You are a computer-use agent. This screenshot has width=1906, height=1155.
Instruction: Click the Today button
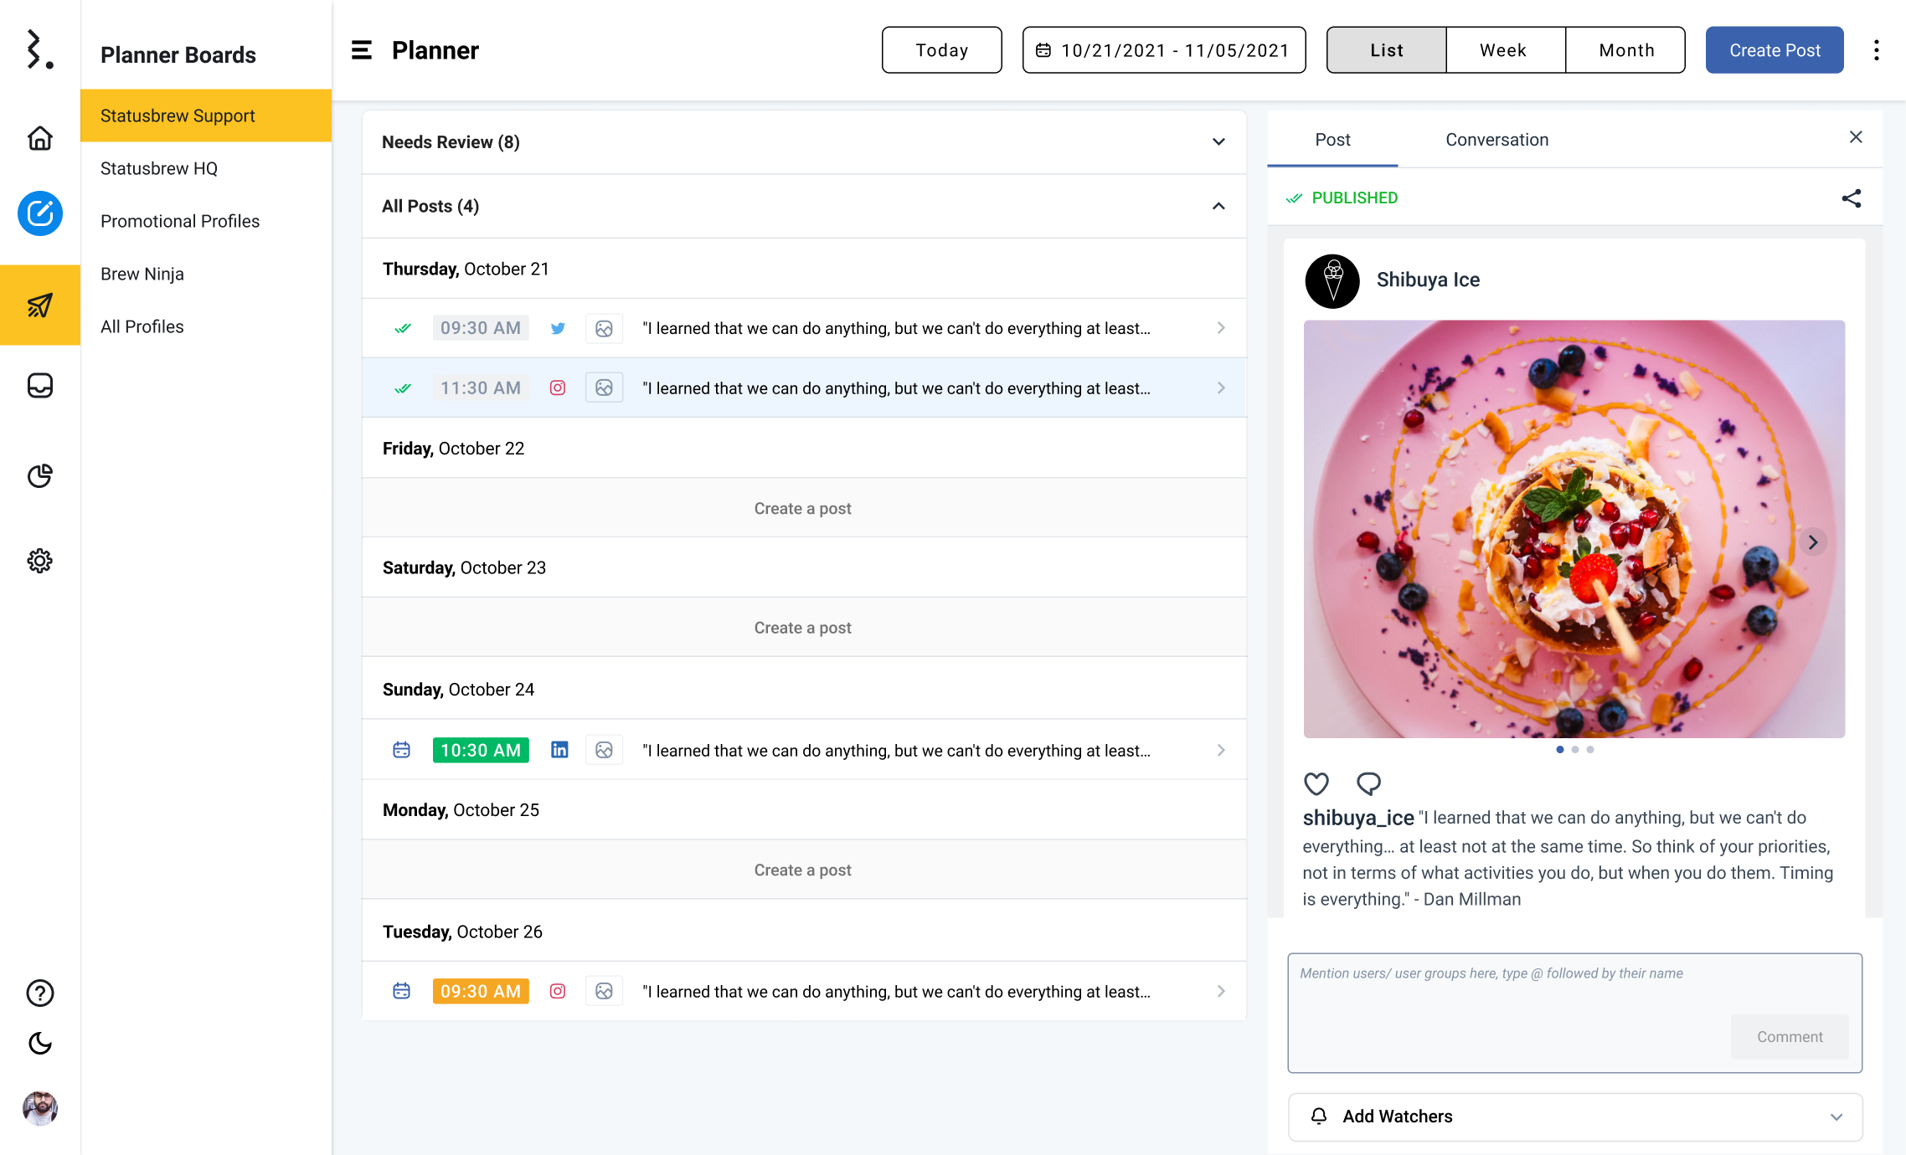point(941,50)
